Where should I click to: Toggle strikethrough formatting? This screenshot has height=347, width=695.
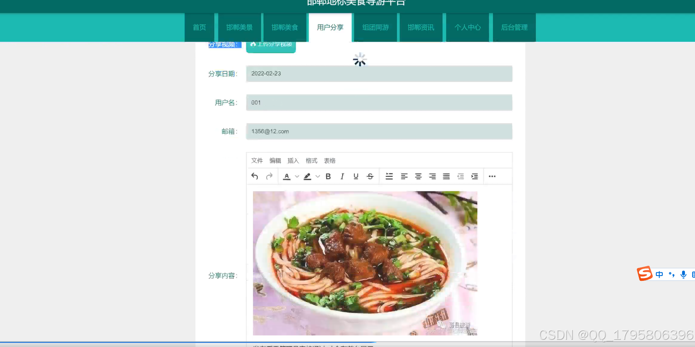(370, 176)
